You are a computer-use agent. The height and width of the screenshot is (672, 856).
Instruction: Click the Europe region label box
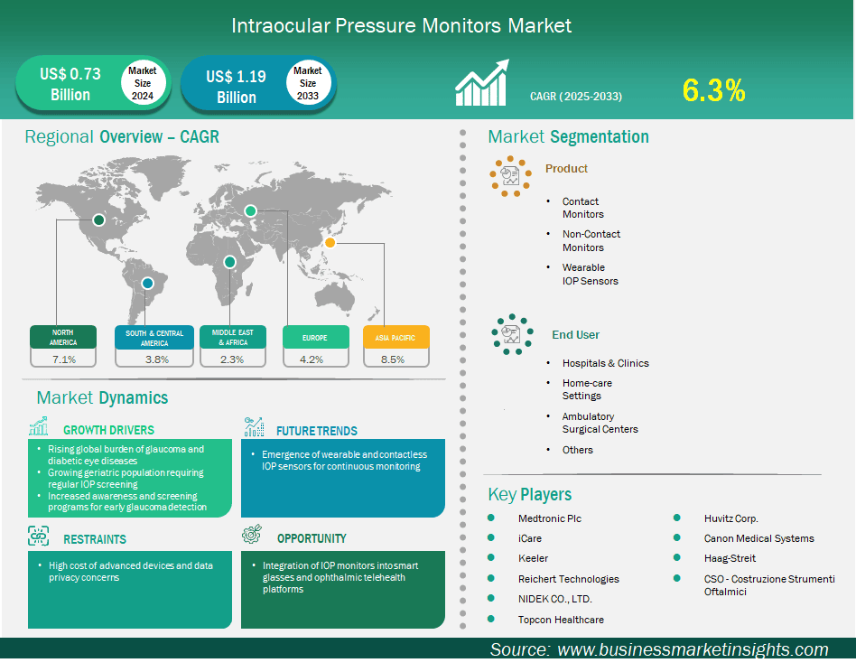[x=317, y=338]
